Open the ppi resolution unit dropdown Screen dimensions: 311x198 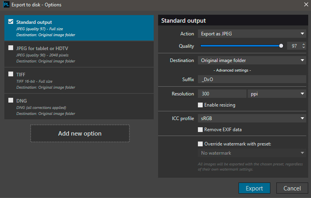click(x=276, y=93)
